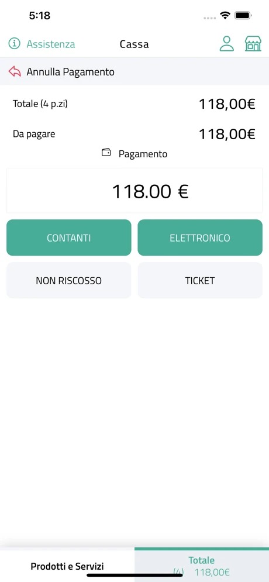Edit the 118.00 € payment amount field

point(134,191)
